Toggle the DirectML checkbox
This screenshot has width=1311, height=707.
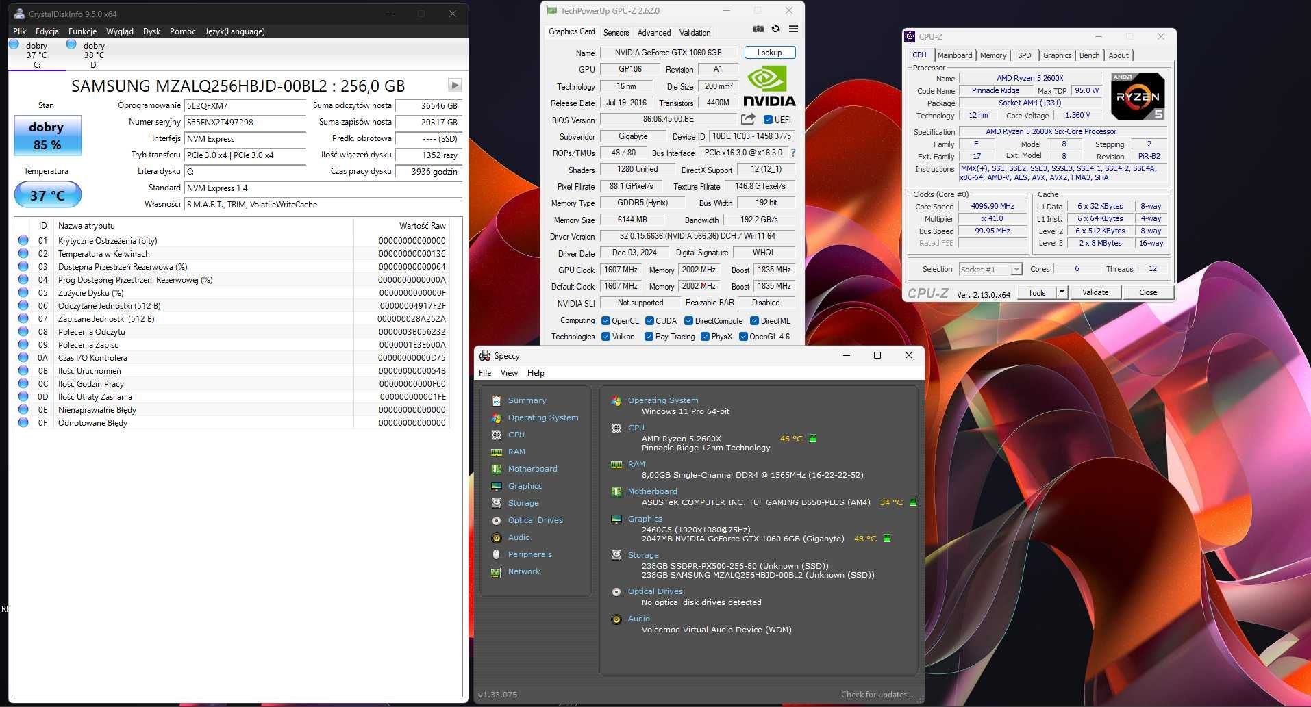pyautogui.click(x=754, y=320)
